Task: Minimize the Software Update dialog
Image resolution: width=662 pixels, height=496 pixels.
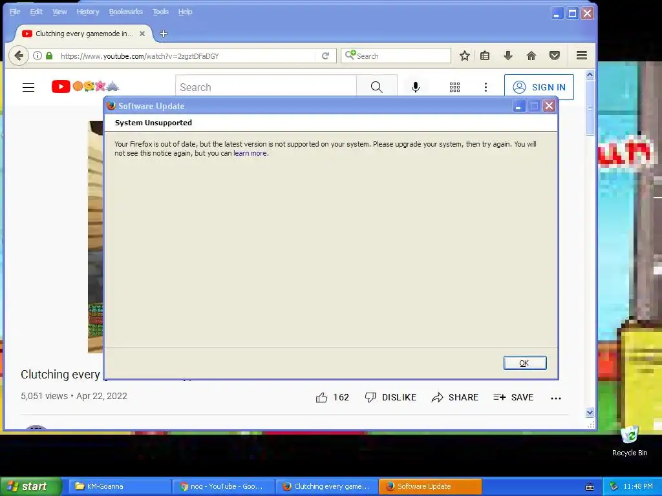Action: click(x=518, y=106)
